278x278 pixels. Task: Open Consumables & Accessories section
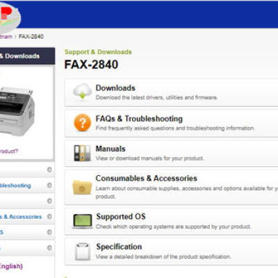147,179
